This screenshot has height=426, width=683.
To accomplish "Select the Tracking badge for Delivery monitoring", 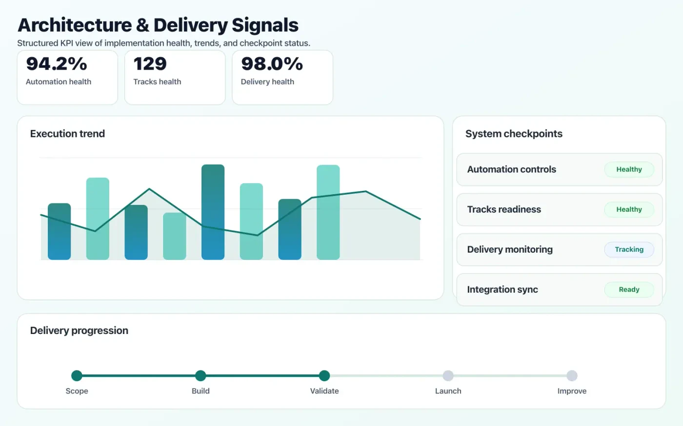I will (629, 249).
